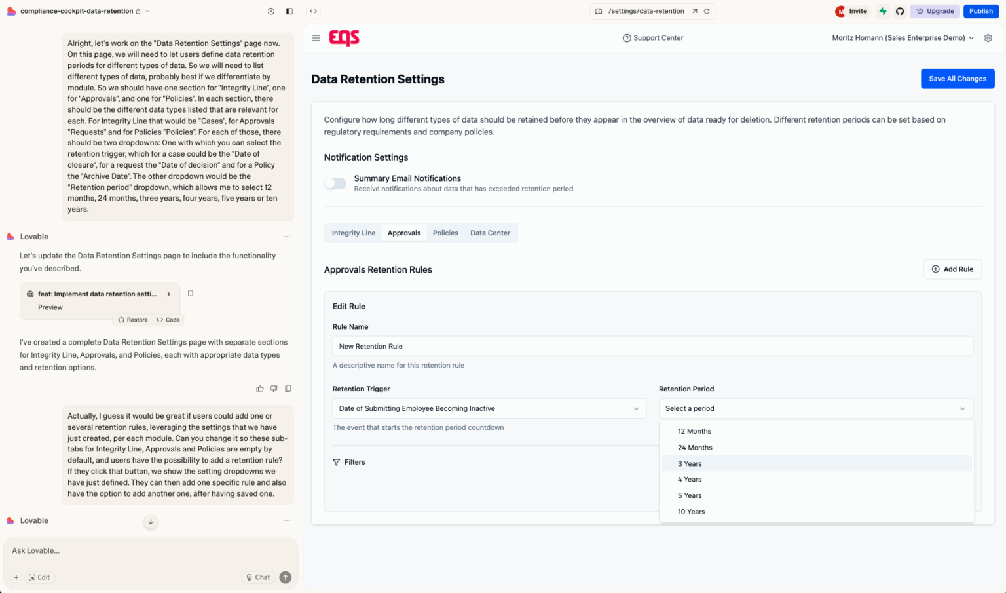Open code view with the <> icon
The width and height of the screenshot is (1006, 593).
pyautogui.click(x=313, y=11)
